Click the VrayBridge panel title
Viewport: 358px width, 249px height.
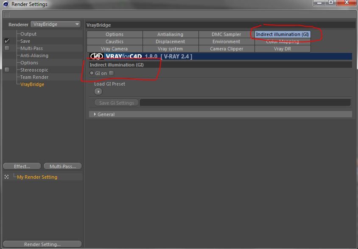coord(99,25)
